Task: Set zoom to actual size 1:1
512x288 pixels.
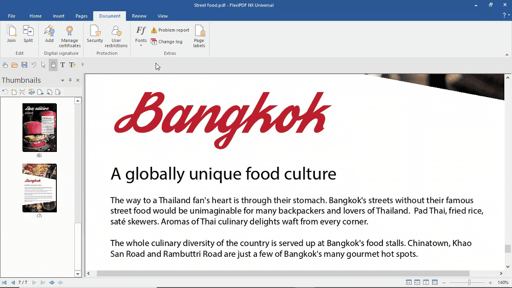Action: (x=409, y=282)
